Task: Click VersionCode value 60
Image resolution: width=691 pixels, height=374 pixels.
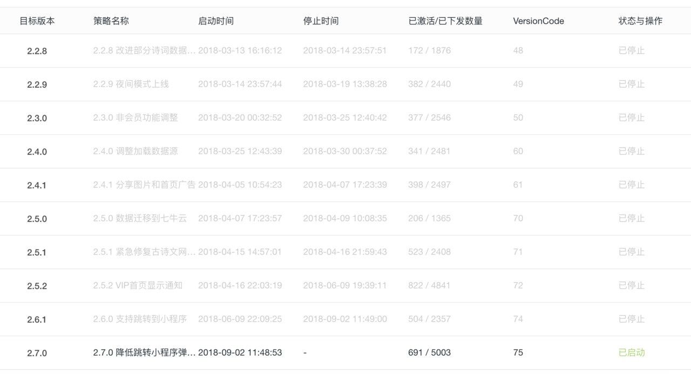Action: pos(518,151)
